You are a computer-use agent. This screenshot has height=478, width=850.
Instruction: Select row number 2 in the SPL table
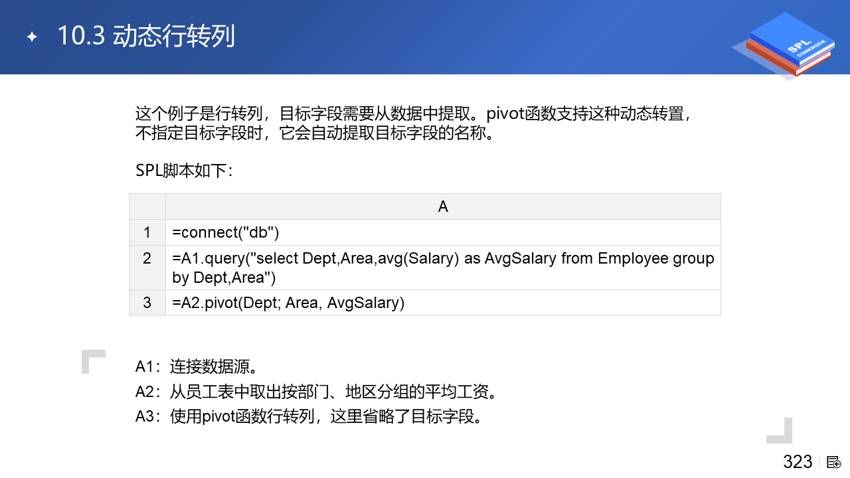coord(147,258)
